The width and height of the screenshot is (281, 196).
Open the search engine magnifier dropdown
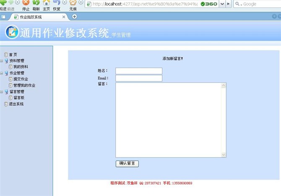(238, 4)
